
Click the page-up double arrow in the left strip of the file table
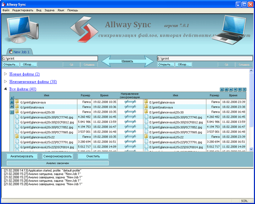[x=12, y=102]
